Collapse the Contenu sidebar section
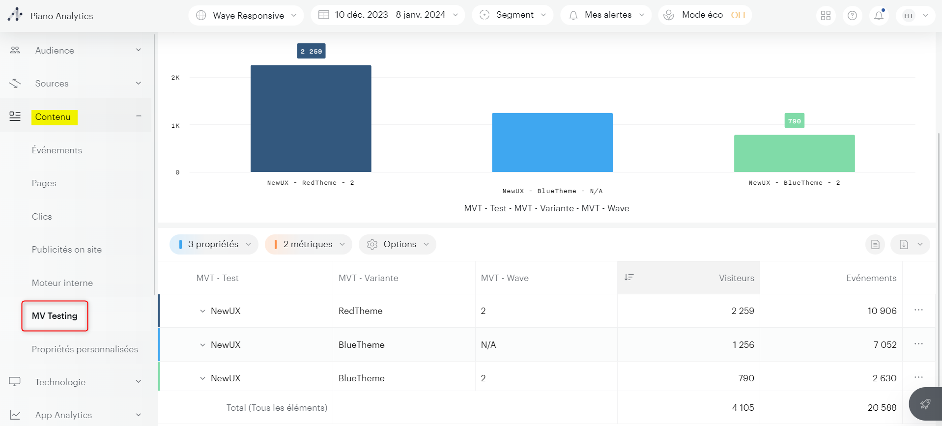The height and width of the screenshot is (426, 942). click(139, 116)
